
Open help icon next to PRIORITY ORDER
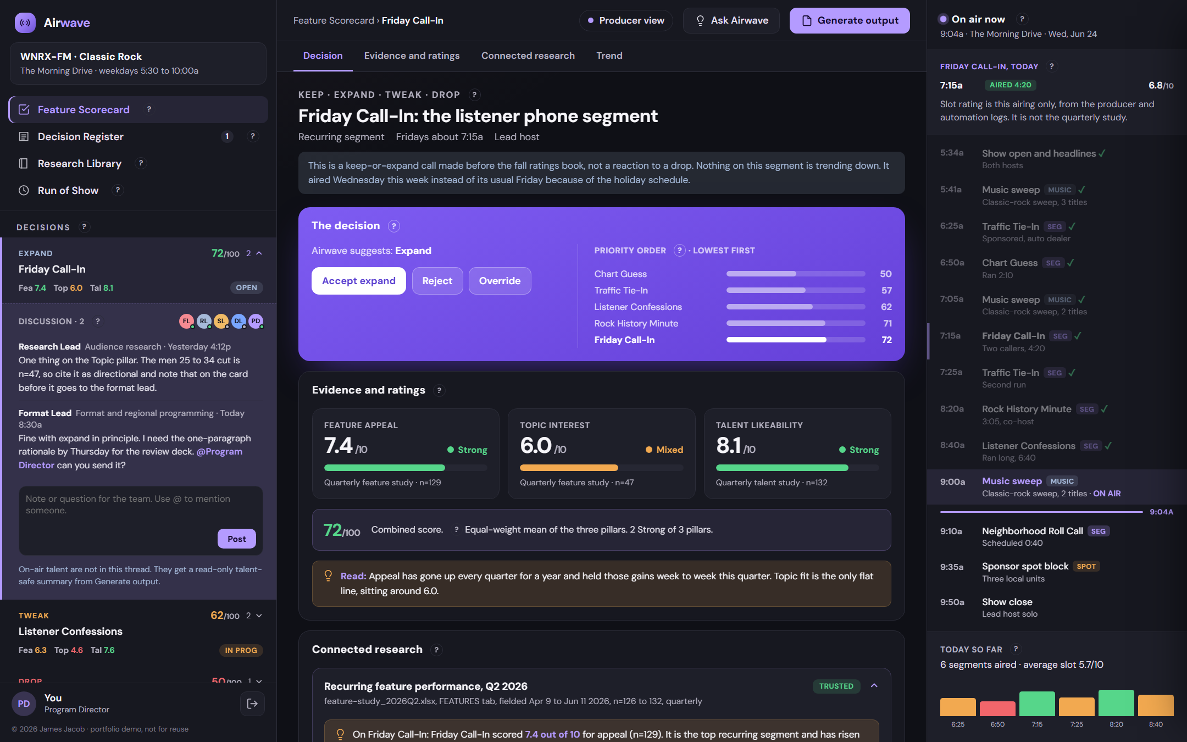pos(679,250)
